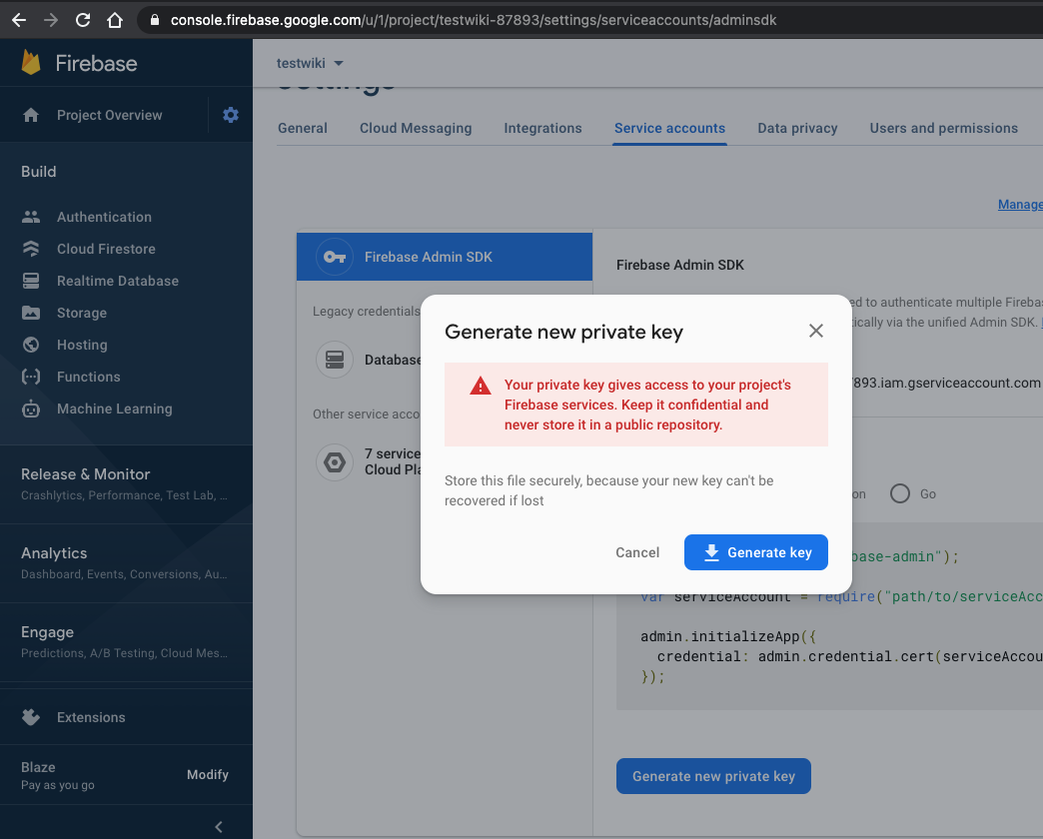This screenshot has width=1043, height=839.
Task: Open project settings gear icon
Action: point(230,114)
